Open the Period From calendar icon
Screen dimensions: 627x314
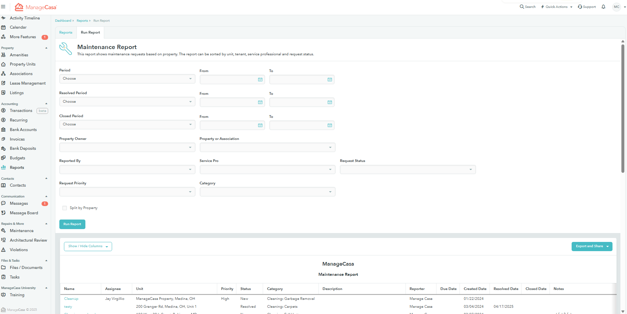tap(260, 80)
